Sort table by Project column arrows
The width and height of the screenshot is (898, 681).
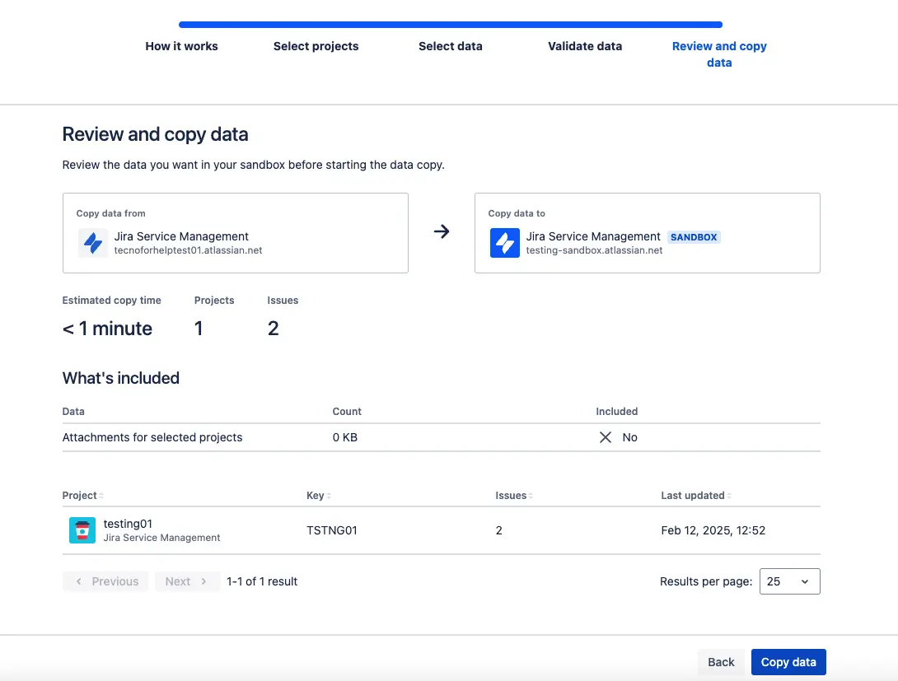pos(101,496)
